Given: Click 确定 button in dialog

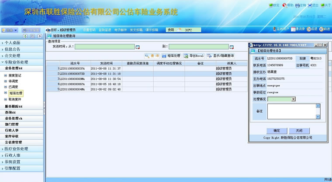Looking at the screenshot, I should tap(277, 131).
